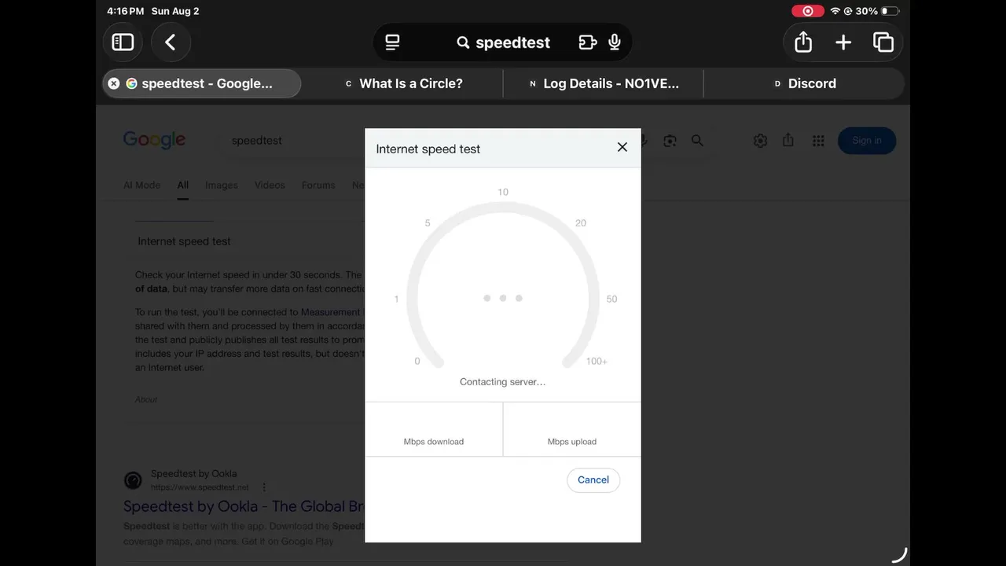Click the screen recording indicator in the status bar
The image size is (1006, 566).
[x=807, y=11]
